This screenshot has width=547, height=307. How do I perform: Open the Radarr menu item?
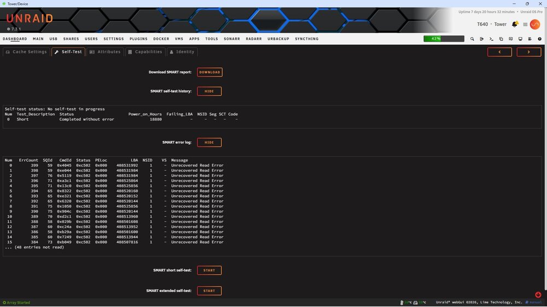254,39
